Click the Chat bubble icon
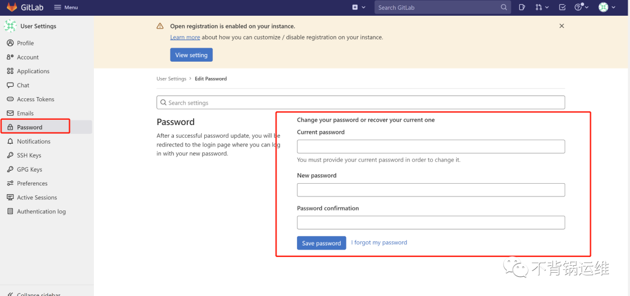Viewport: 630px width, 296px height. [10, 85]
